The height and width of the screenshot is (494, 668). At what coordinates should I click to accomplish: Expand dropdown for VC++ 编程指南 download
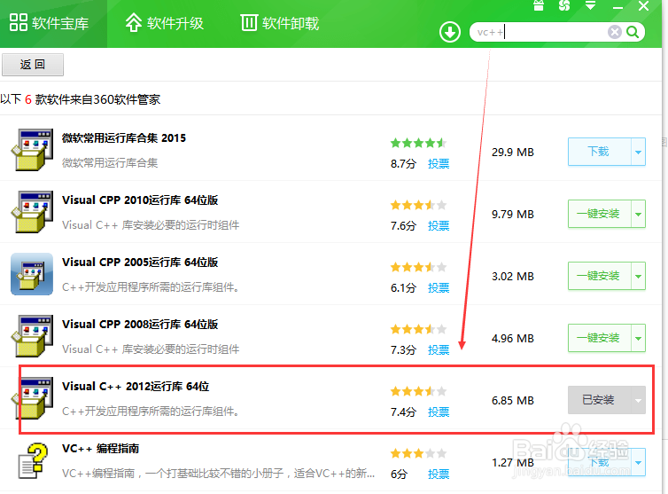[638, 462]
